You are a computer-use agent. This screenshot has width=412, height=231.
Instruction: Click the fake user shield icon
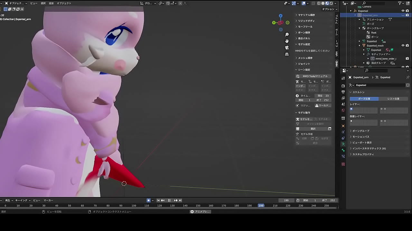[407, 85]
